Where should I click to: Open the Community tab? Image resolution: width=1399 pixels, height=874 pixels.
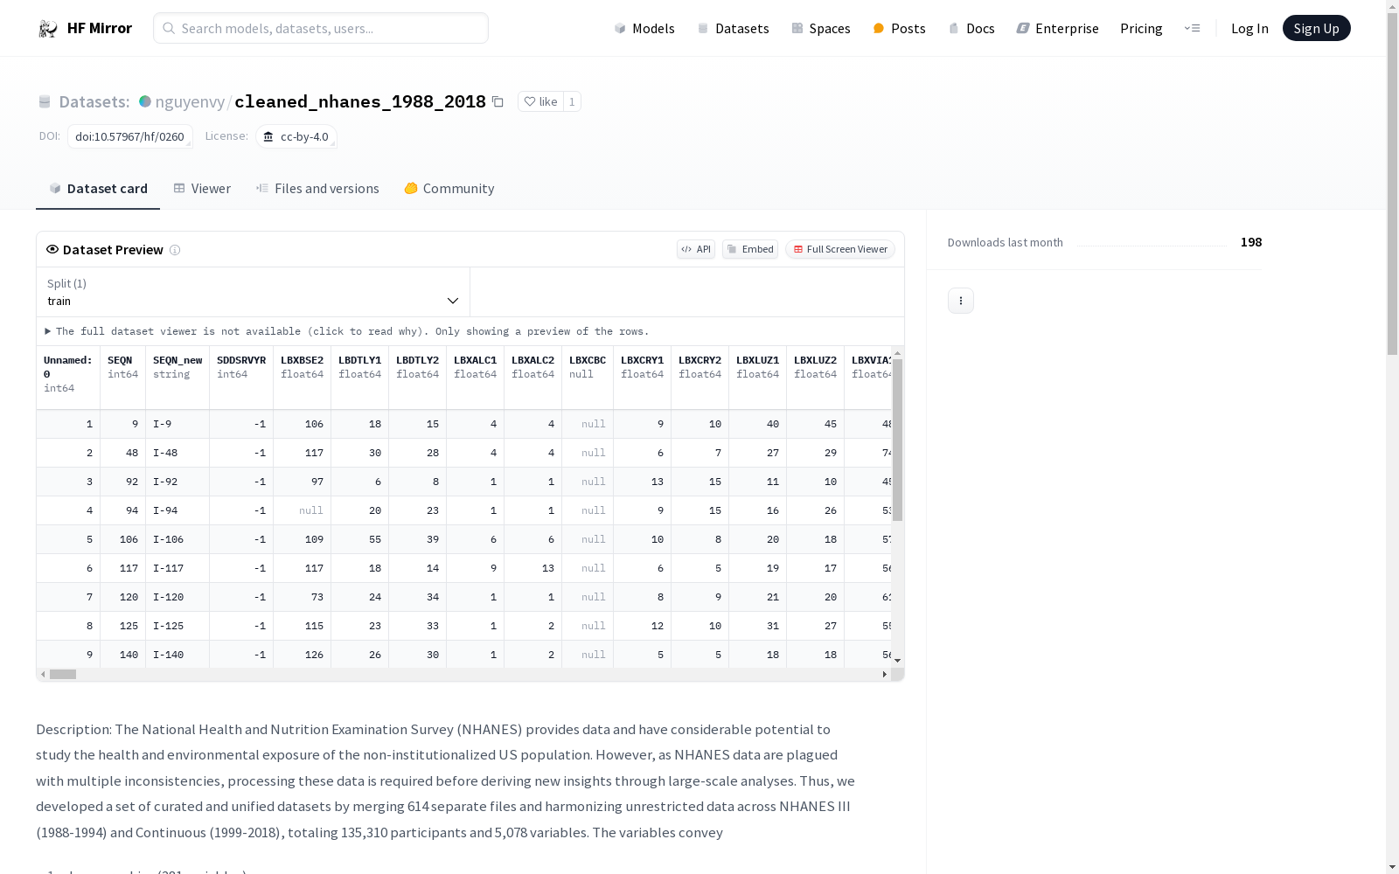(x=449, y=189)
